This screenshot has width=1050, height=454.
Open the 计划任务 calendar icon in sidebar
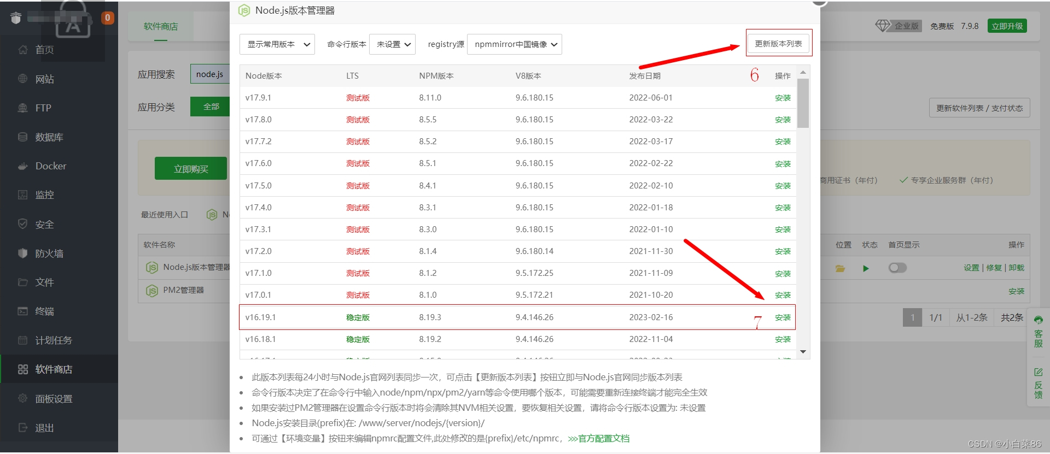pos(22,340)
